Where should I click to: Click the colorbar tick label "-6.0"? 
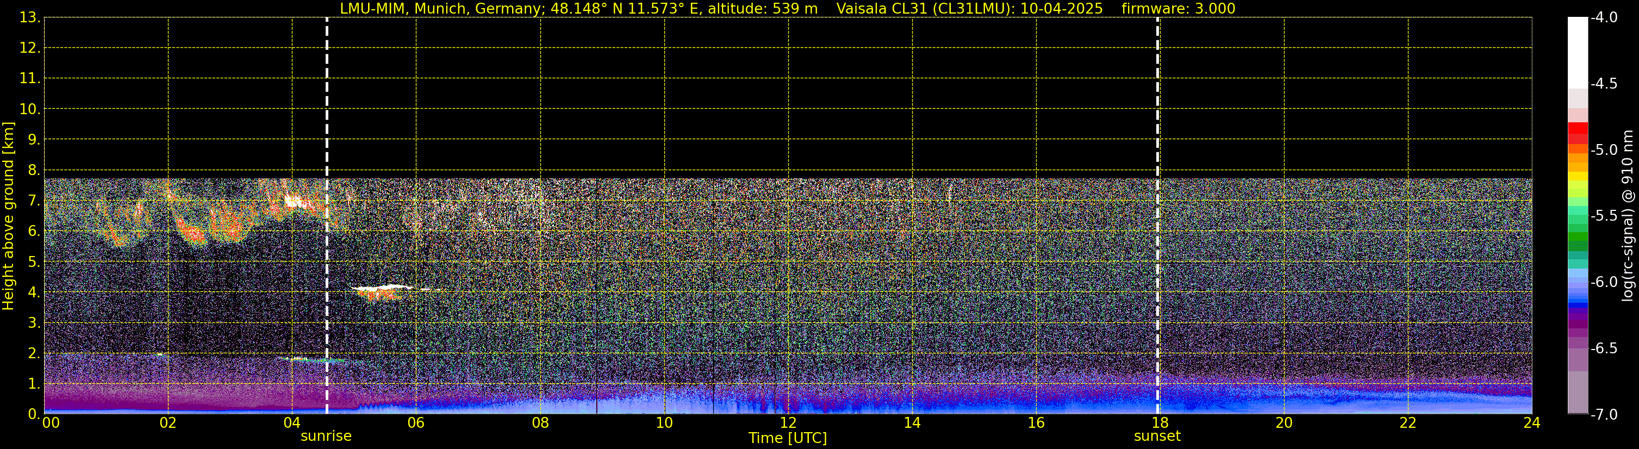coord(1603,282)
